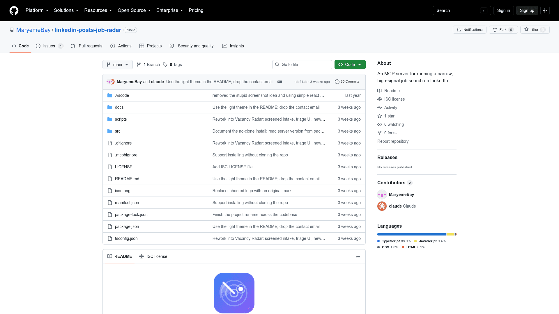Click the claude contributor avatar
The image size is (559, 314).
click(382, 206)
